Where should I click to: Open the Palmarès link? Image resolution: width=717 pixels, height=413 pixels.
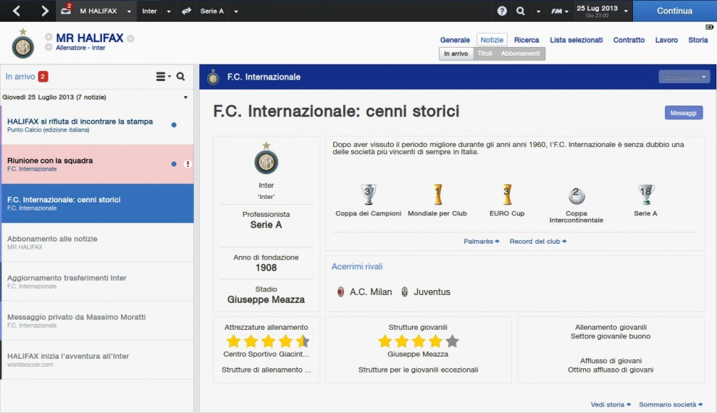481,242
